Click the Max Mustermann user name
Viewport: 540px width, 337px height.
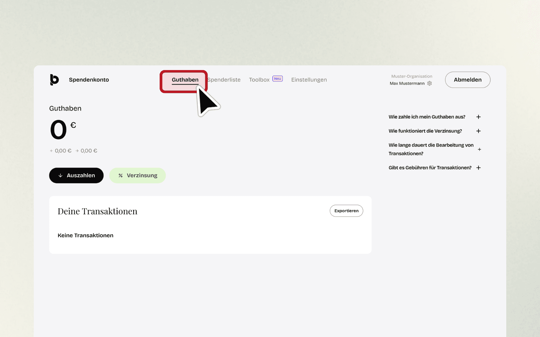(x=407, y=83)
